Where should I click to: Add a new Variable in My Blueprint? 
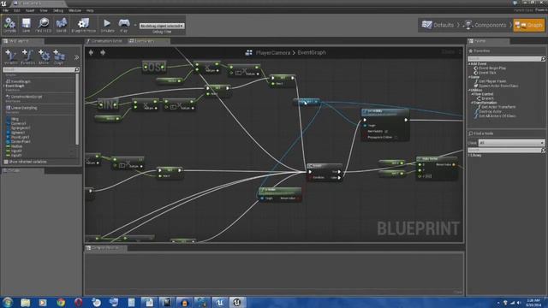point(11,57)
